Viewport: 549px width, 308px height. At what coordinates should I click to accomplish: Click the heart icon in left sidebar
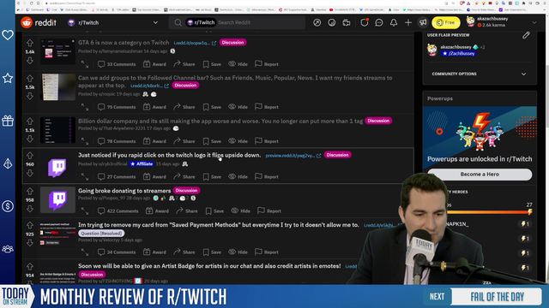pyautogui.click(x=8, y=35)
